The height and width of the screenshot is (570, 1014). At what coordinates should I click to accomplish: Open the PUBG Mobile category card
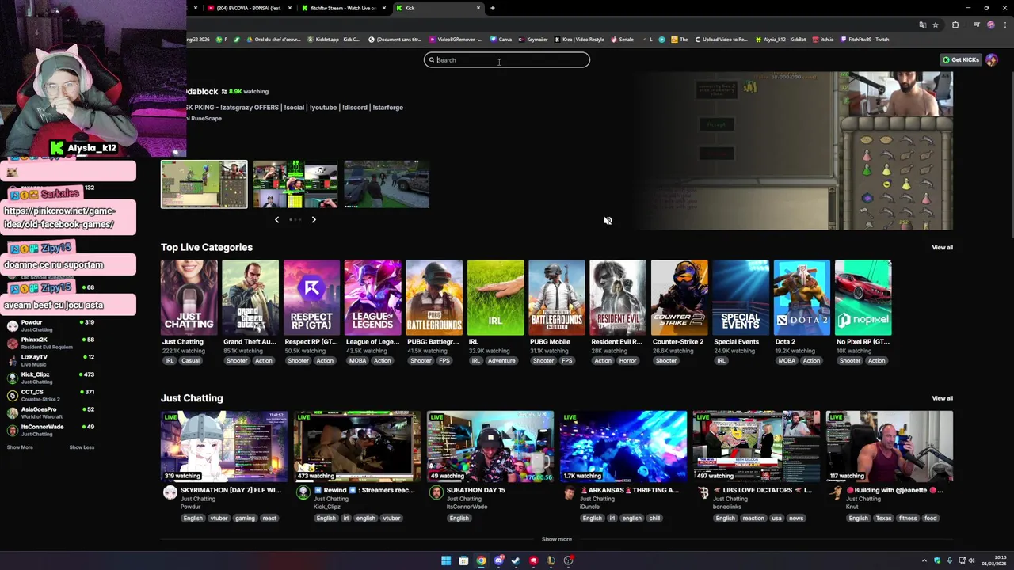[557, 298]
